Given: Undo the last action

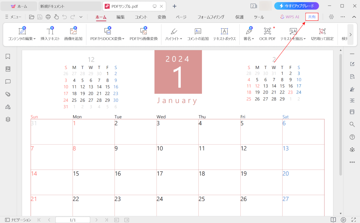Looking at the screenshot, I should tap(65, 17).
